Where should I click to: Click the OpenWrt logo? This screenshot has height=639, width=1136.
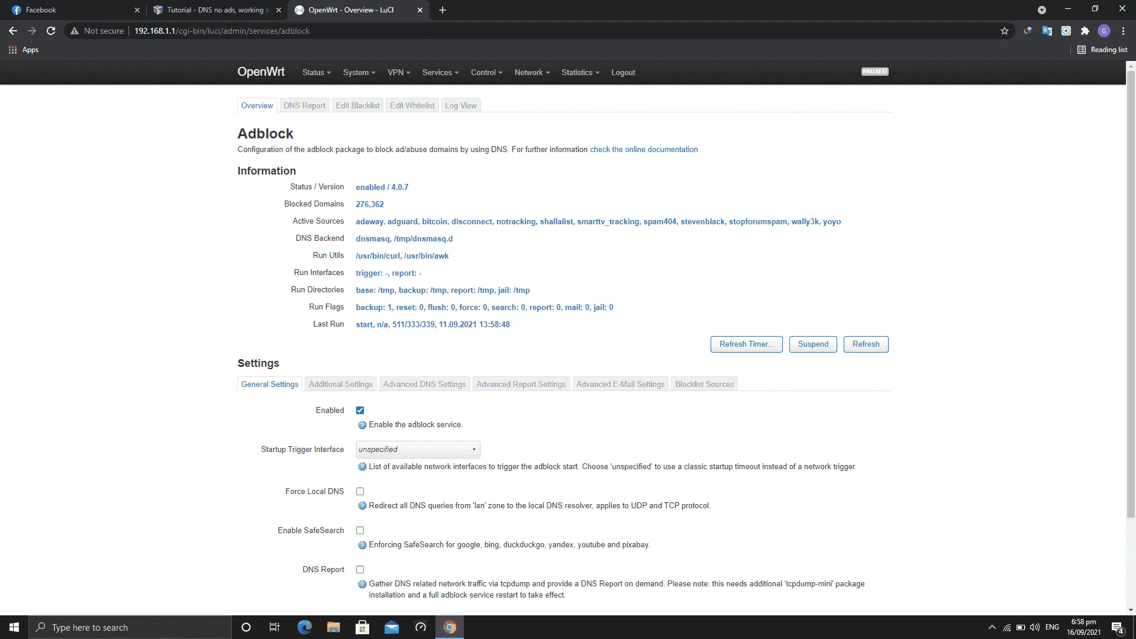click(x=261, y=72)
